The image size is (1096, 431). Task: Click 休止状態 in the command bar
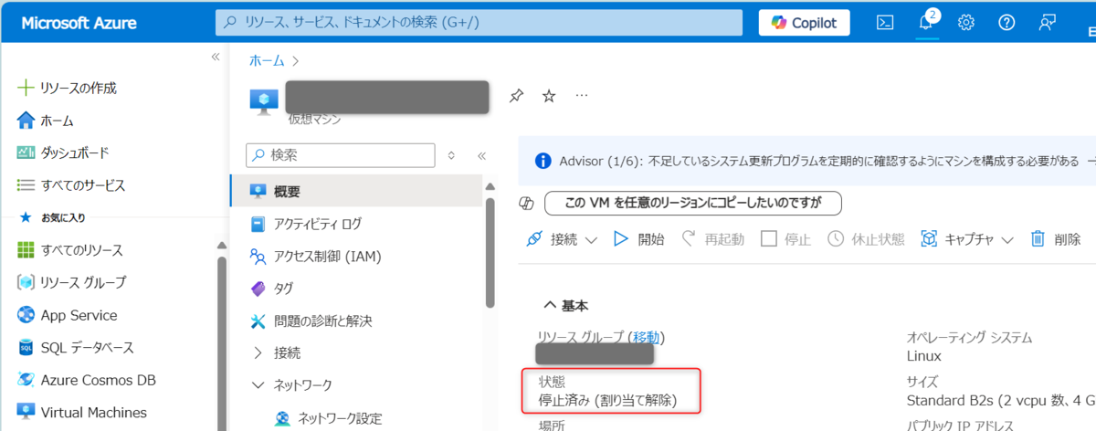click(866, 239)
